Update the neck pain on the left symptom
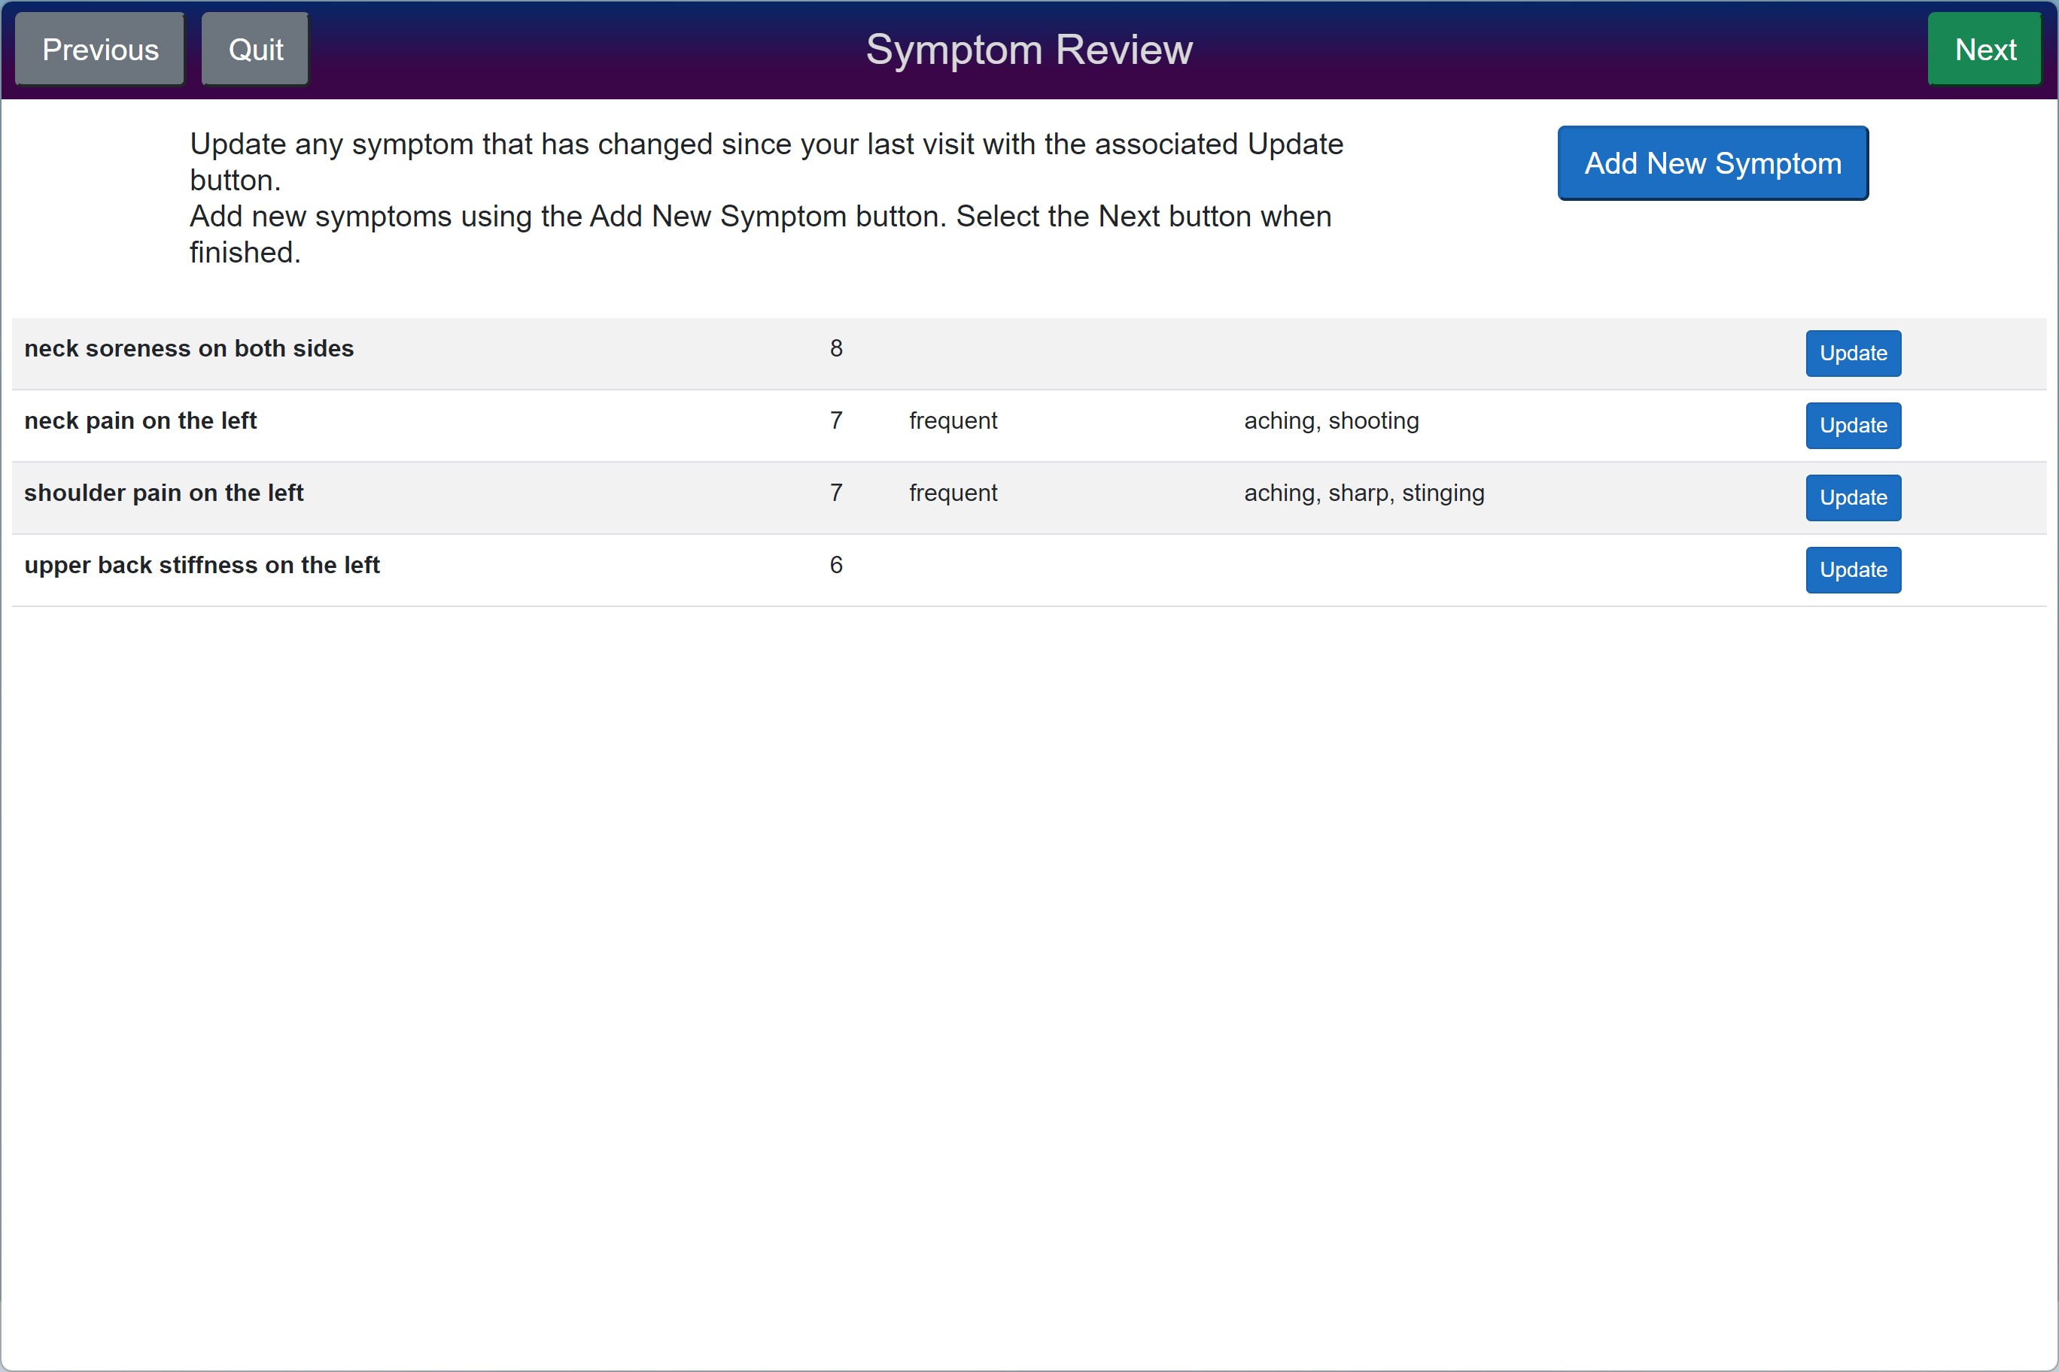 click(x=1852, y=425)
